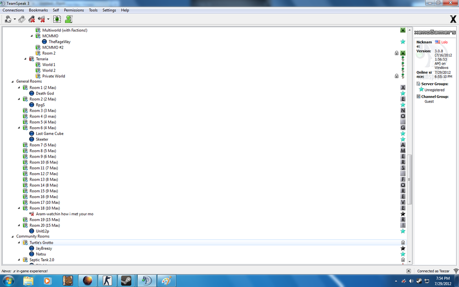The image size is (459, 287).
Task: Click the connection quality wifi icon
Action: (x=456, y=271)
